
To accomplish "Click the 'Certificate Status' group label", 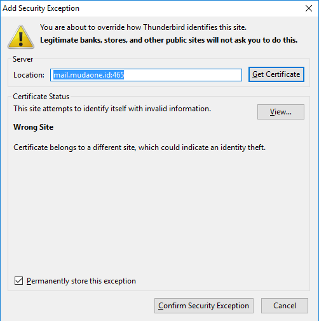I will pos(41,97).
